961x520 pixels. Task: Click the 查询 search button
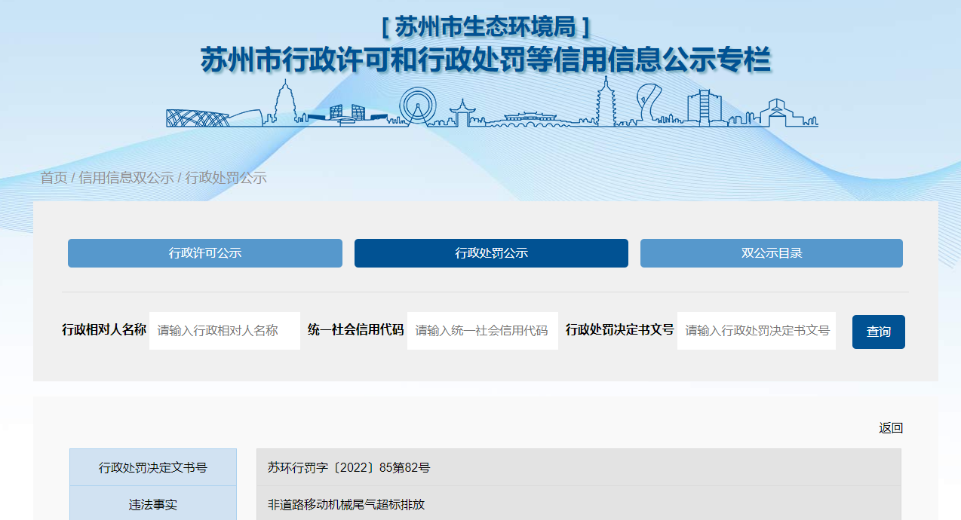click(x=878, y=332)
